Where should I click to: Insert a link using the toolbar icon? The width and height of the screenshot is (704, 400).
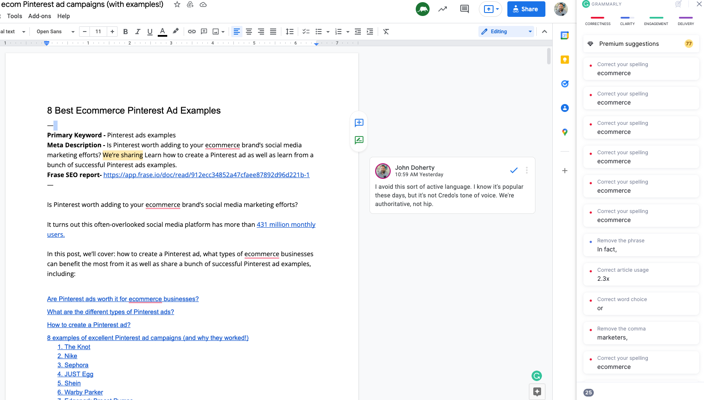(191, 31)
